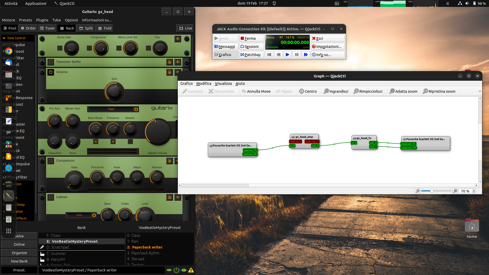489x275 pixels.
Task: Open the Visualizza menu in Graph
Action: [x=223, y=84]
